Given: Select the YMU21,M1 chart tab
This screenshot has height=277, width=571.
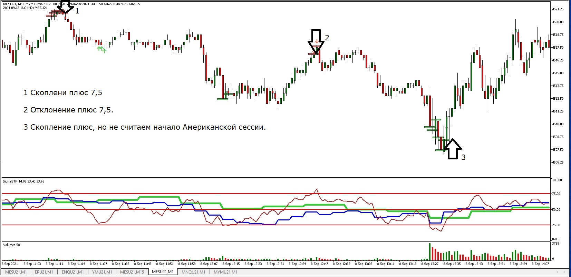Looking at the screenshot, I should tap(102, 272).
